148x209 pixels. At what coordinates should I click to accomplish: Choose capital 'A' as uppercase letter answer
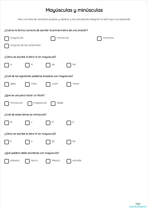pyautogui.click(x=27, y=65)
